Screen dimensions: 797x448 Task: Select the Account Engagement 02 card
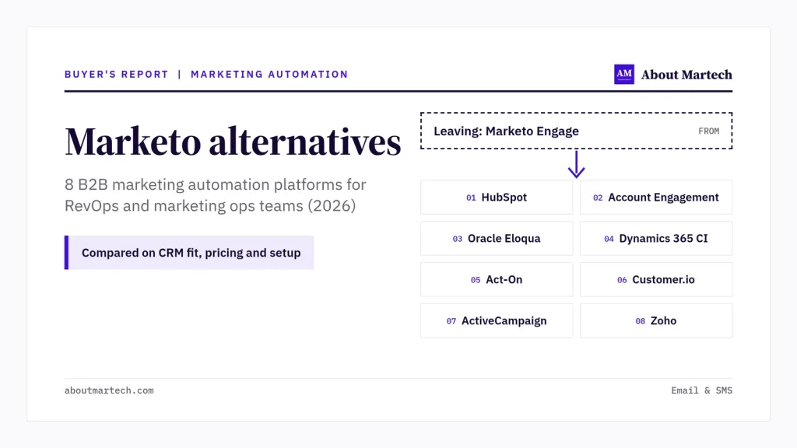[656, 197]
